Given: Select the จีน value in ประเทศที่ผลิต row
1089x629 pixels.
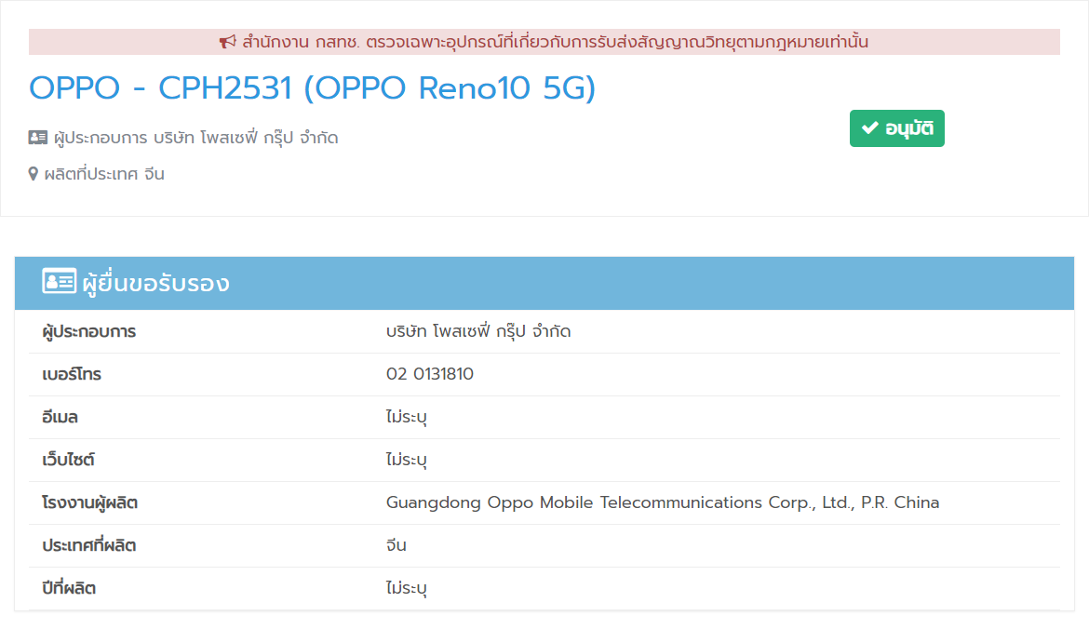Looking at the screenshot, I should (x=397, y=545).
